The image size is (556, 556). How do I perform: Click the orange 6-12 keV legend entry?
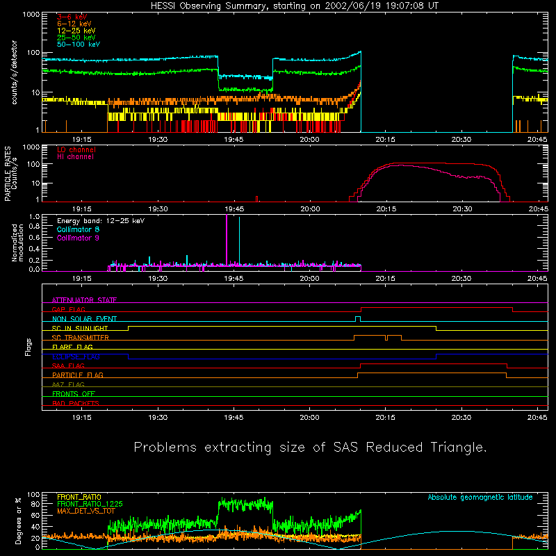74,24
